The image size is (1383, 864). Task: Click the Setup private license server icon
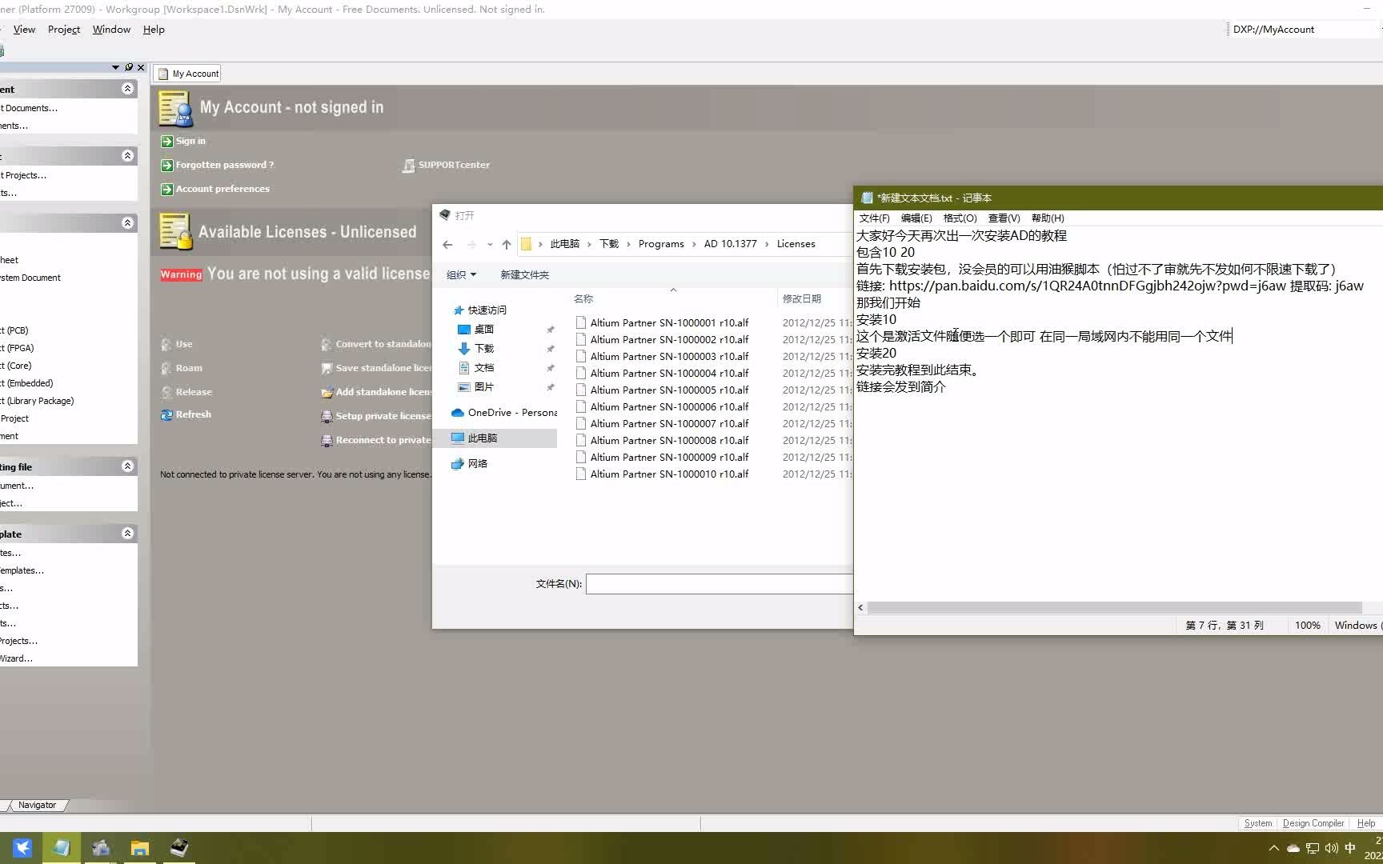(327, 416)
